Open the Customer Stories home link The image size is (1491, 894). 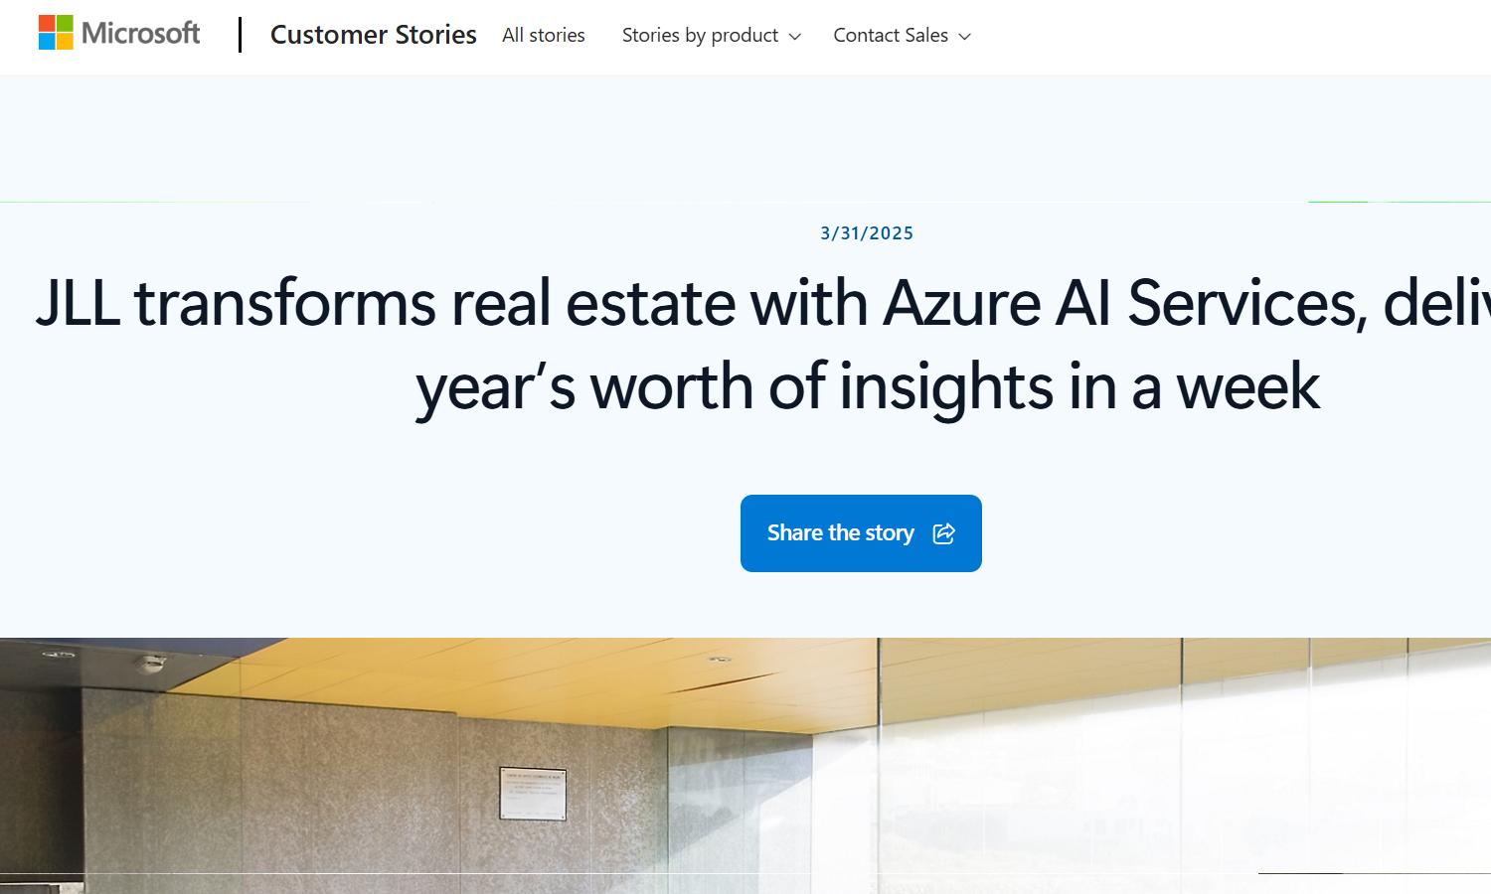point(373,35)
